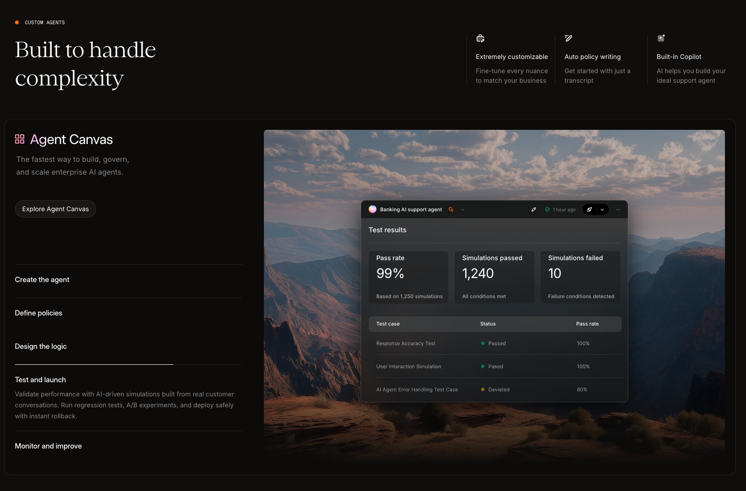Expand the Create the agent step
This screenshot has width=746, height=491.
tap(129, 280)
